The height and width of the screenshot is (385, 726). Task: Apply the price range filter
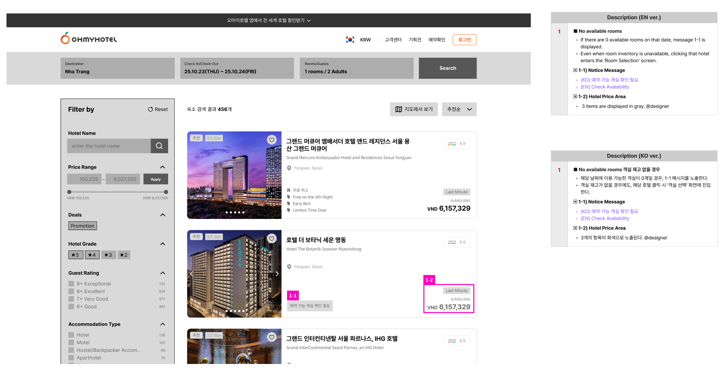tap(156, 179)
